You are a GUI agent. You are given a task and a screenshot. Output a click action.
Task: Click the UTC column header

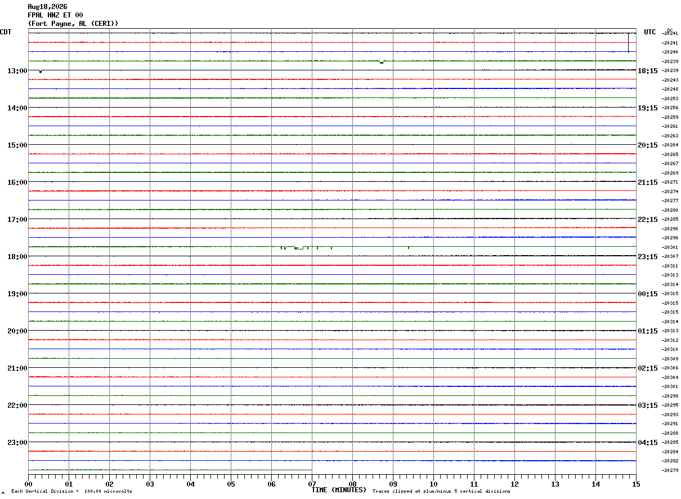tap(650, 32)
